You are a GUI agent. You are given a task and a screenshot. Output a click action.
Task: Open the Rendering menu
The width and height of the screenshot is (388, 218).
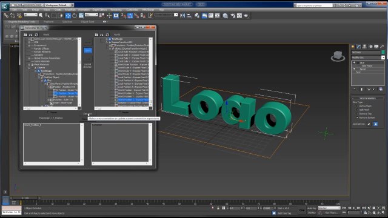pos(116,10)
